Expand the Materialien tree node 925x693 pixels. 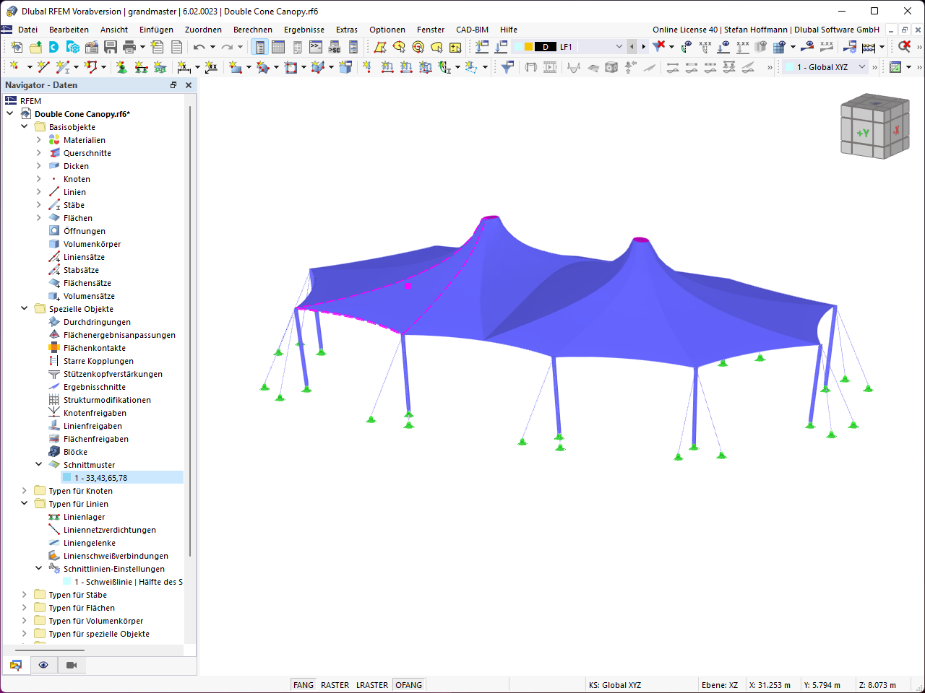point(39,140)
